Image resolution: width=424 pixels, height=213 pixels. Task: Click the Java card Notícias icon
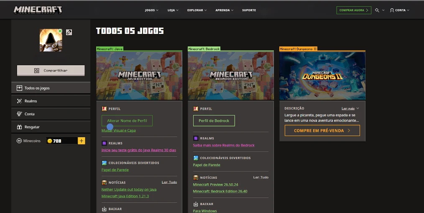pyautogui.click(x=104, y=182)
